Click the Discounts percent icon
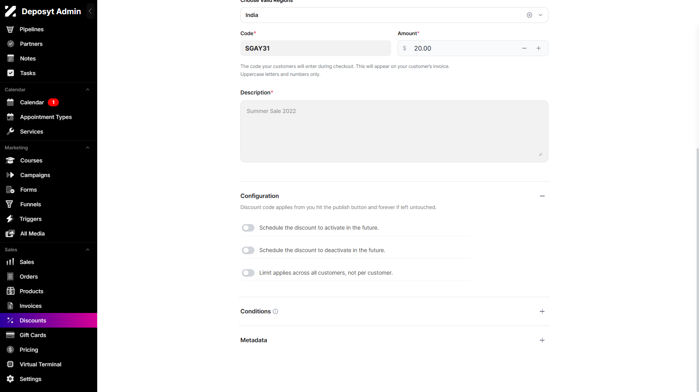Screen dimensions: 699x392 [x=10, y=320]
